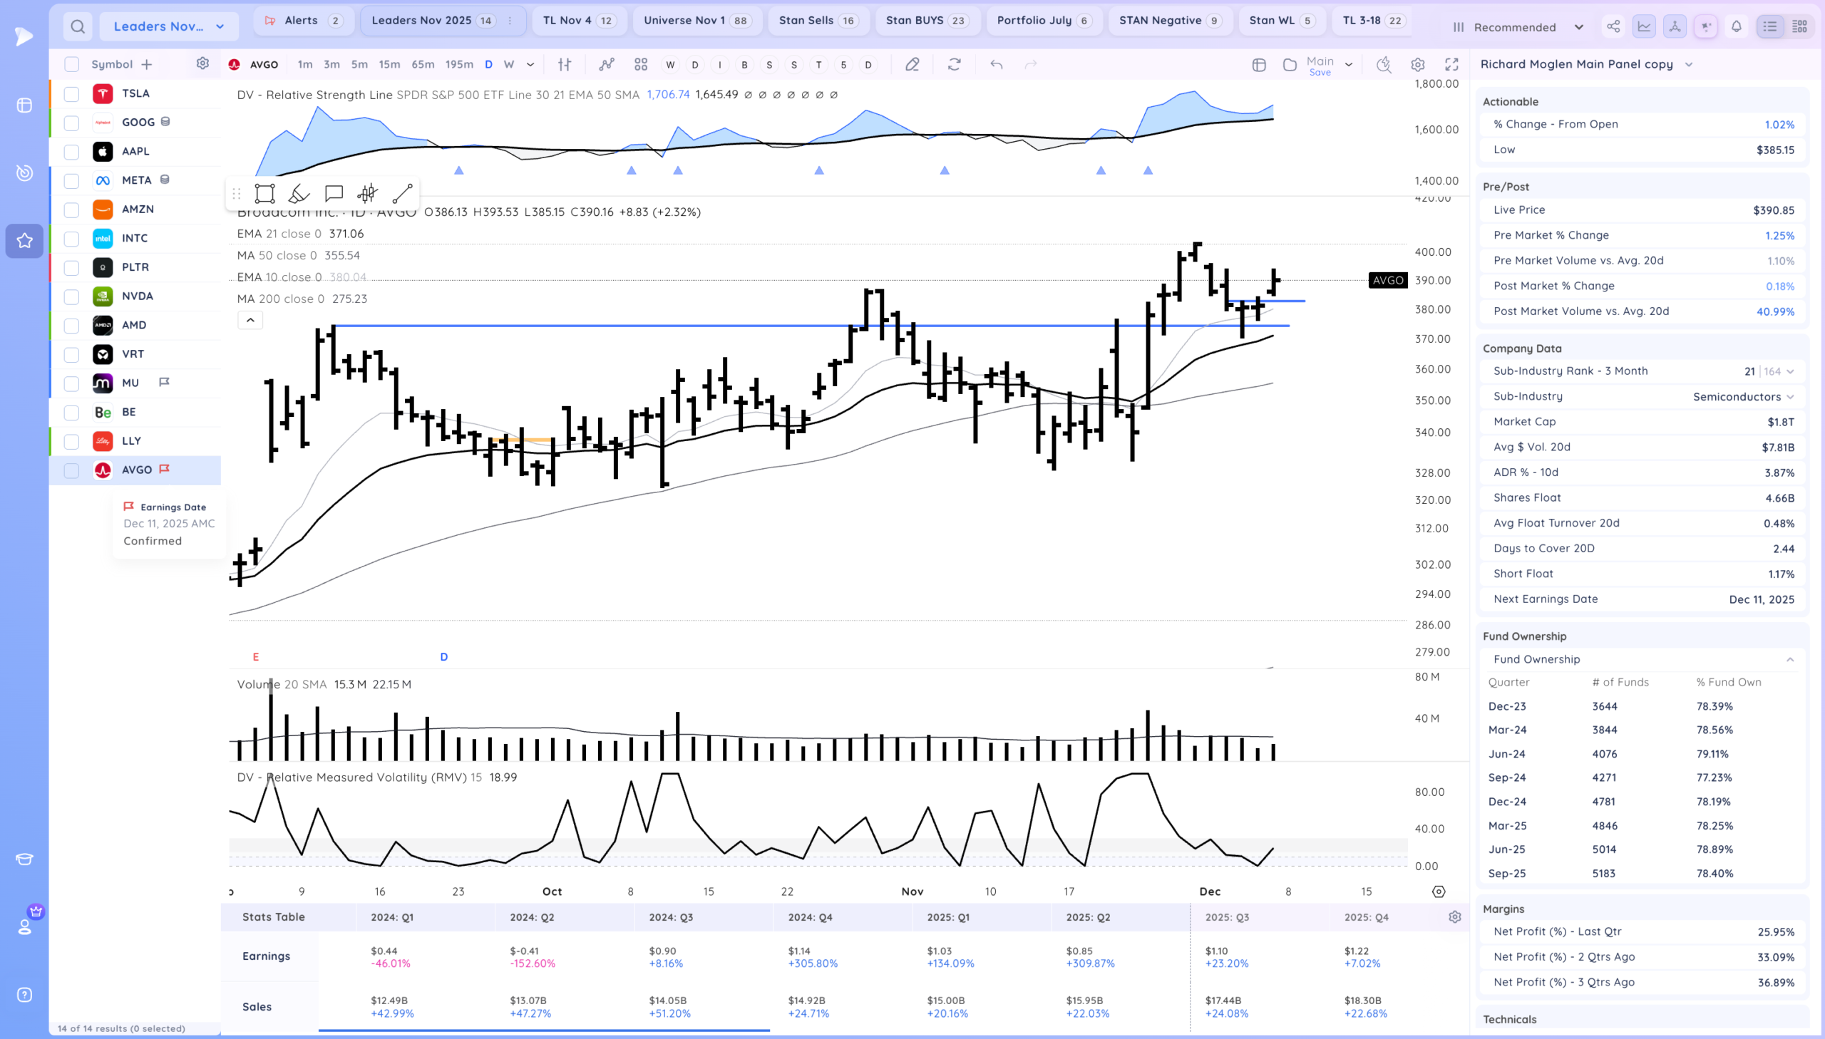Click Save under Main layout

(x=1320, y=73)
